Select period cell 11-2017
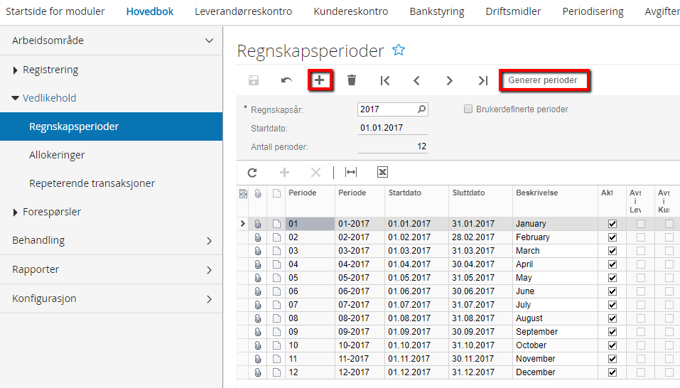The height and width of the screenshot is (388, 680). 360,359
